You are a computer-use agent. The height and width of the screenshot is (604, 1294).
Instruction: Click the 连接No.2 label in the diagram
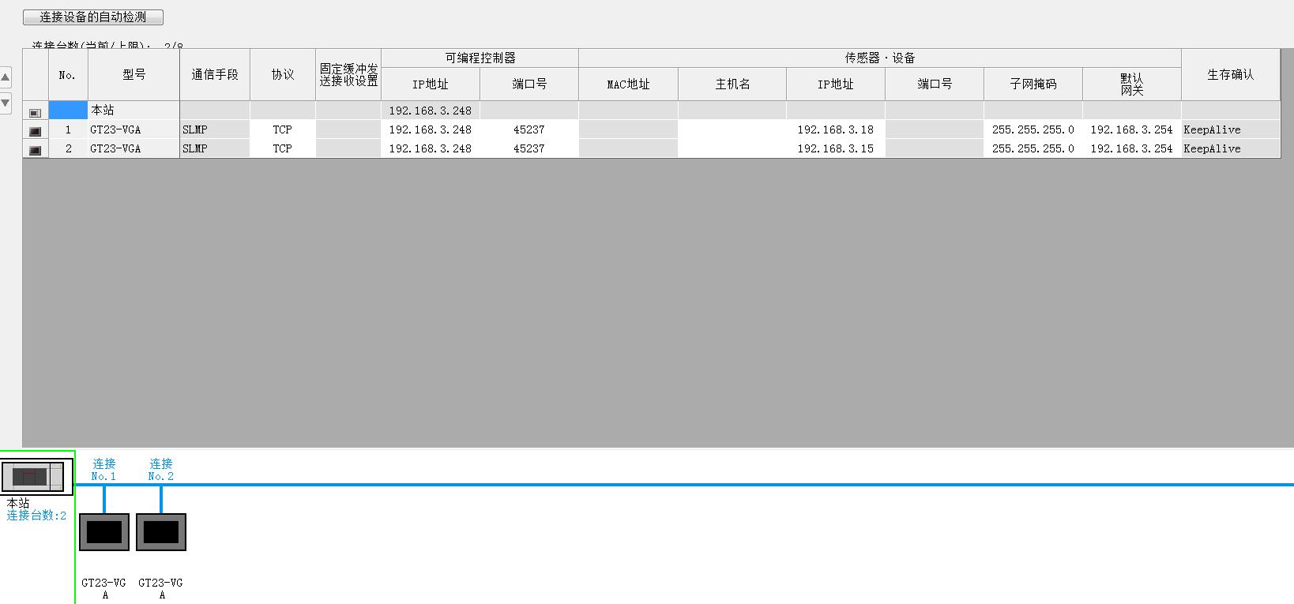pyautogui.click(x=161, y=469)
